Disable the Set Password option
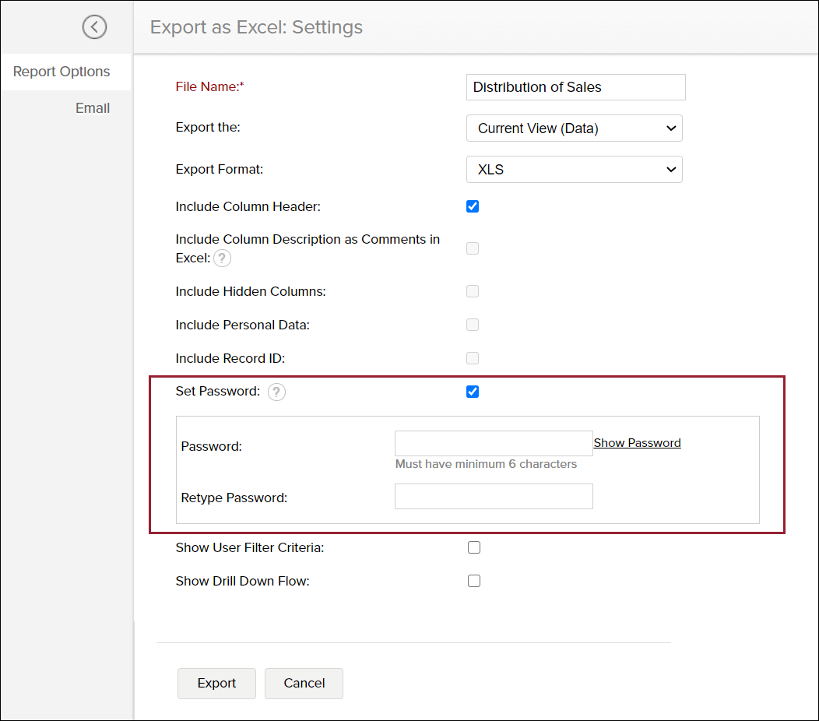 [x=473, y=392]
